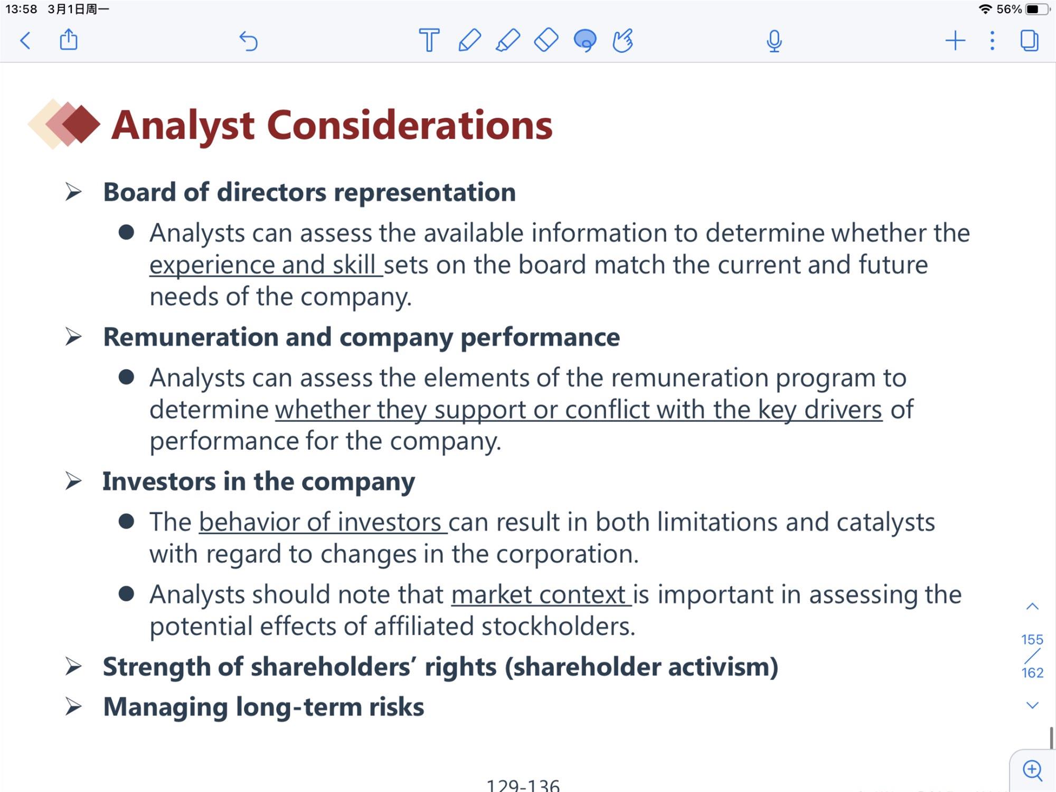Tap the battery status indicator

click(1036, 9)
